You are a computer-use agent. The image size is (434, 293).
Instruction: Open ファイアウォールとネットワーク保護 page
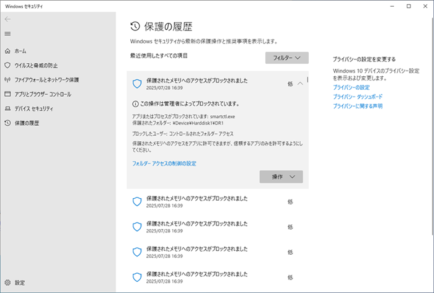[x=46, y=80]
